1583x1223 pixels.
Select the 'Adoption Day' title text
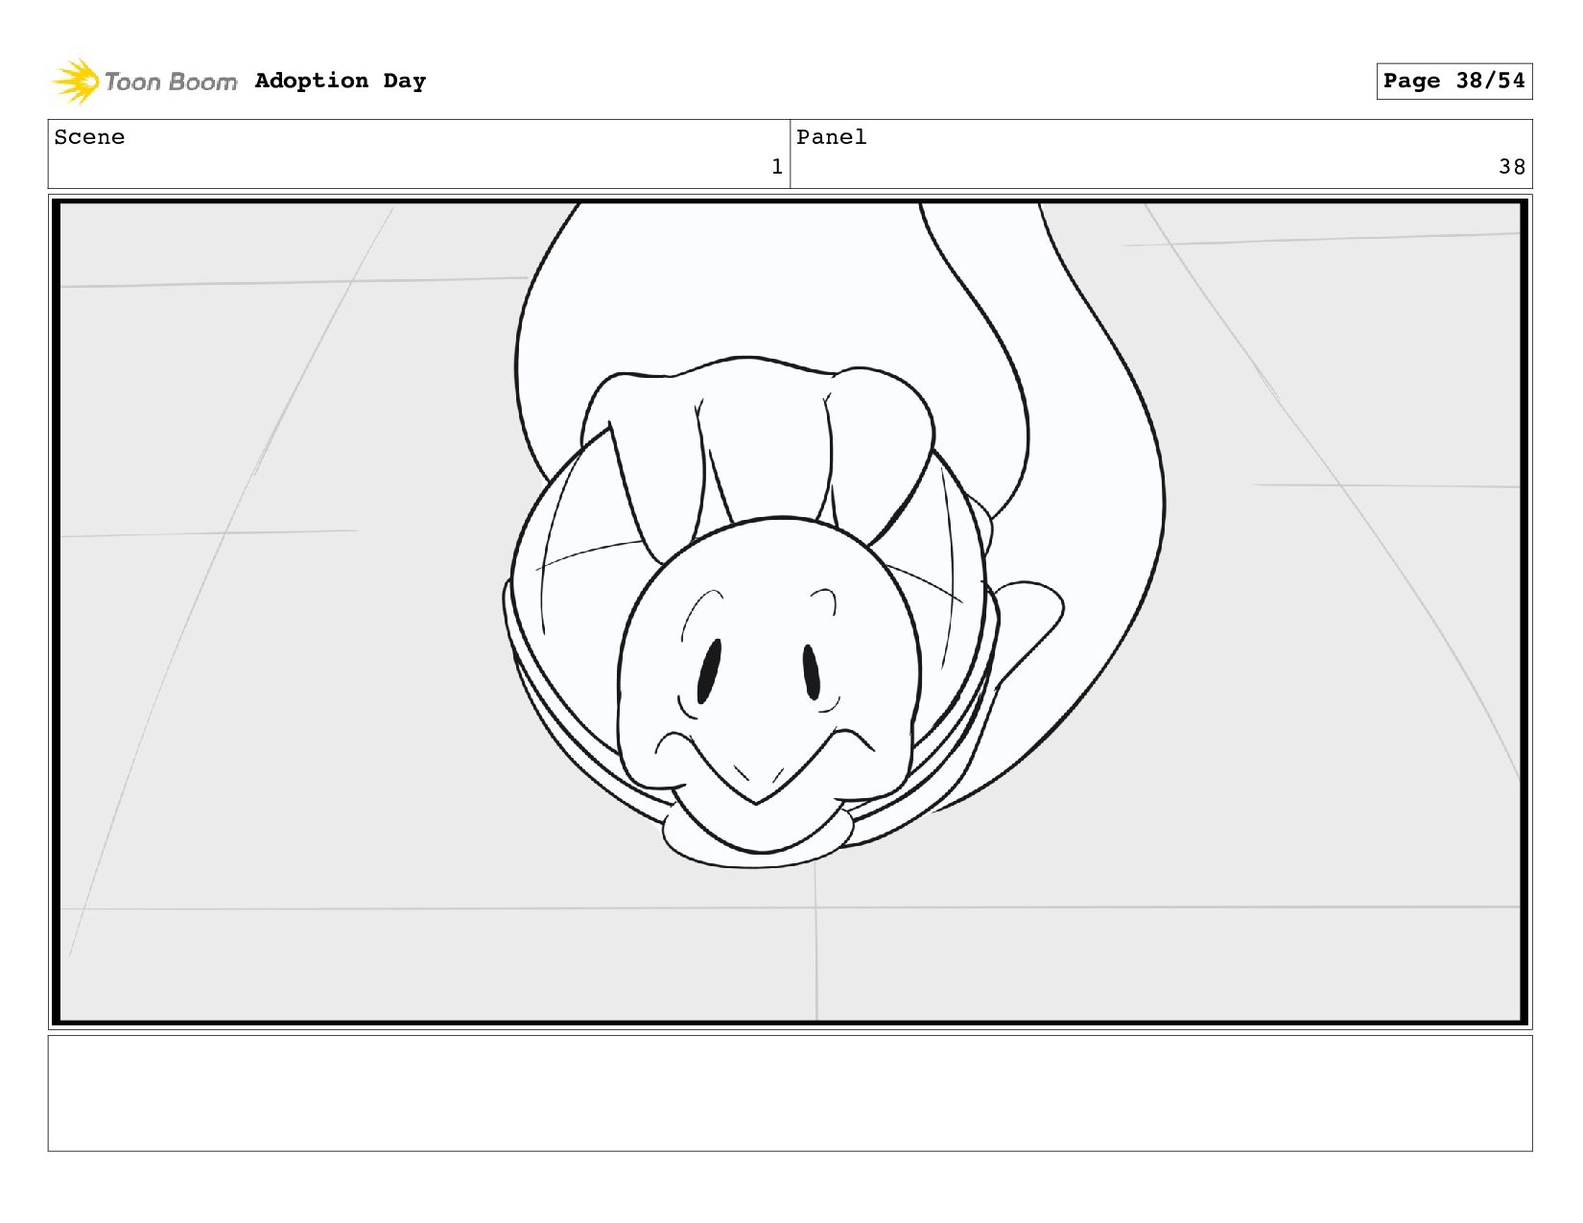(x=341, y=81)
